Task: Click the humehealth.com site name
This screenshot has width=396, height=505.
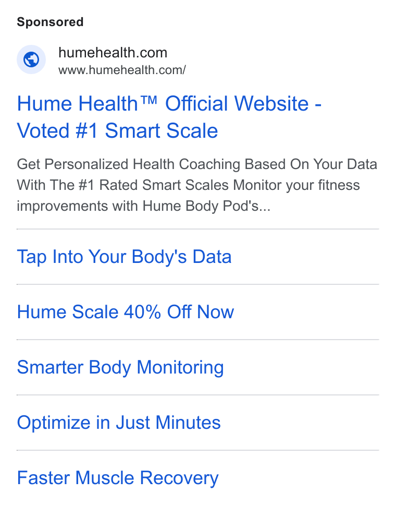Action: [113, 53]
